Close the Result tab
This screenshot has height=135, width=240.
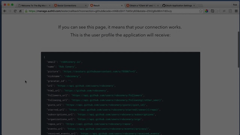(x=122, y=6)
